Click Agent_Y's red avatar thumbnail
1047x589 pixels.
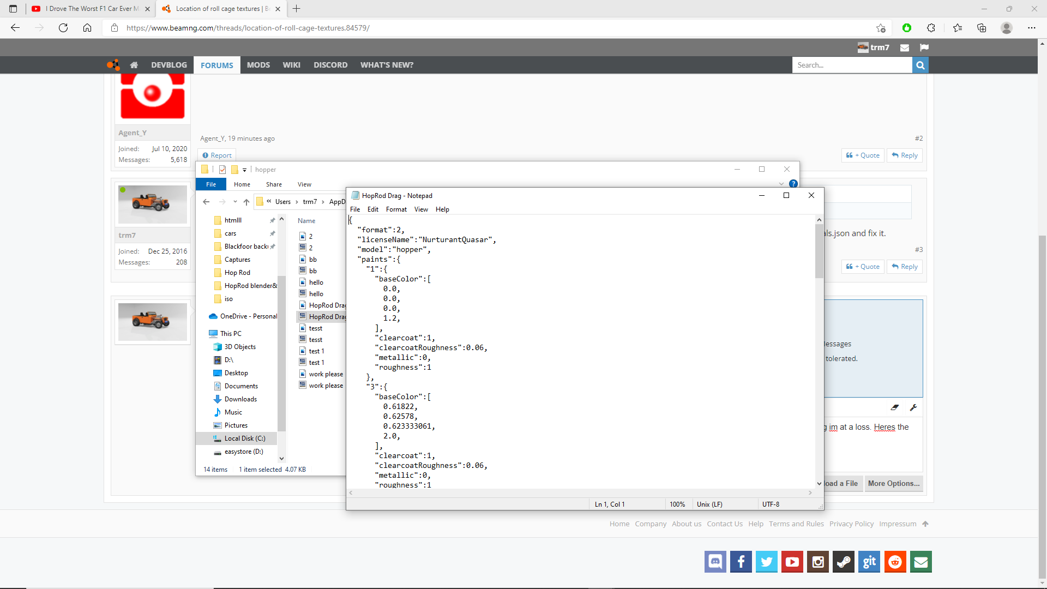tap(153, 96)
